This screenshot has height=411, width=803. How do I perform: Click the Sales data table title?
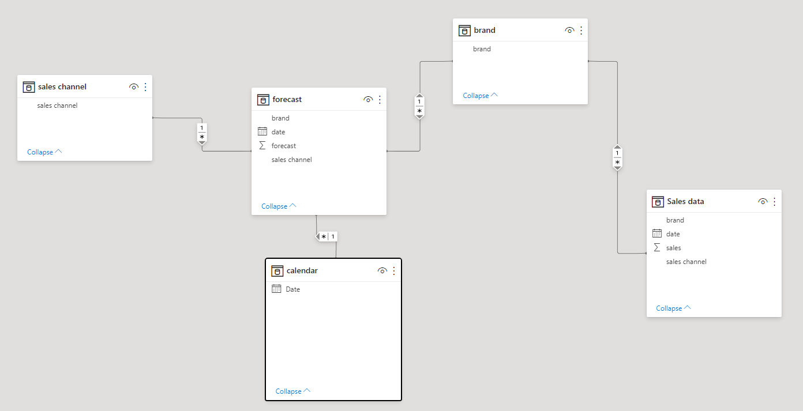coord(685,202)
